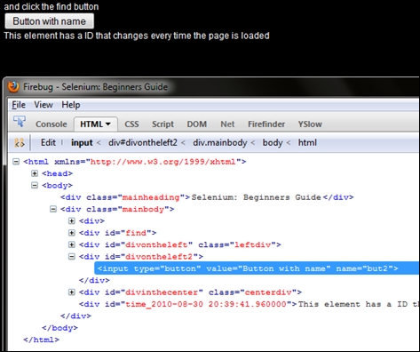Screen dimensions: 420x352
Task: Click the Edit button
Action: (x=48, y=142)
